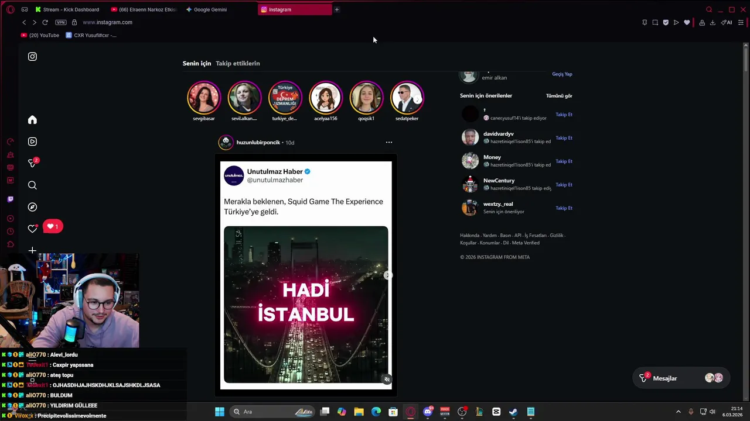Click the www.instagram.com address field
This screenshot has width=750, height=421.
[x=107, y=22]
